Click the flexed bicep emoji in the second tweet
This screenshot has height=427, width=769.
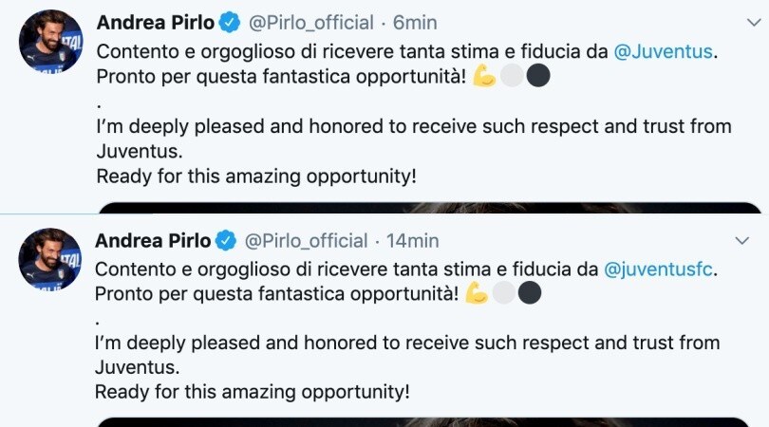tap(477, 293)
